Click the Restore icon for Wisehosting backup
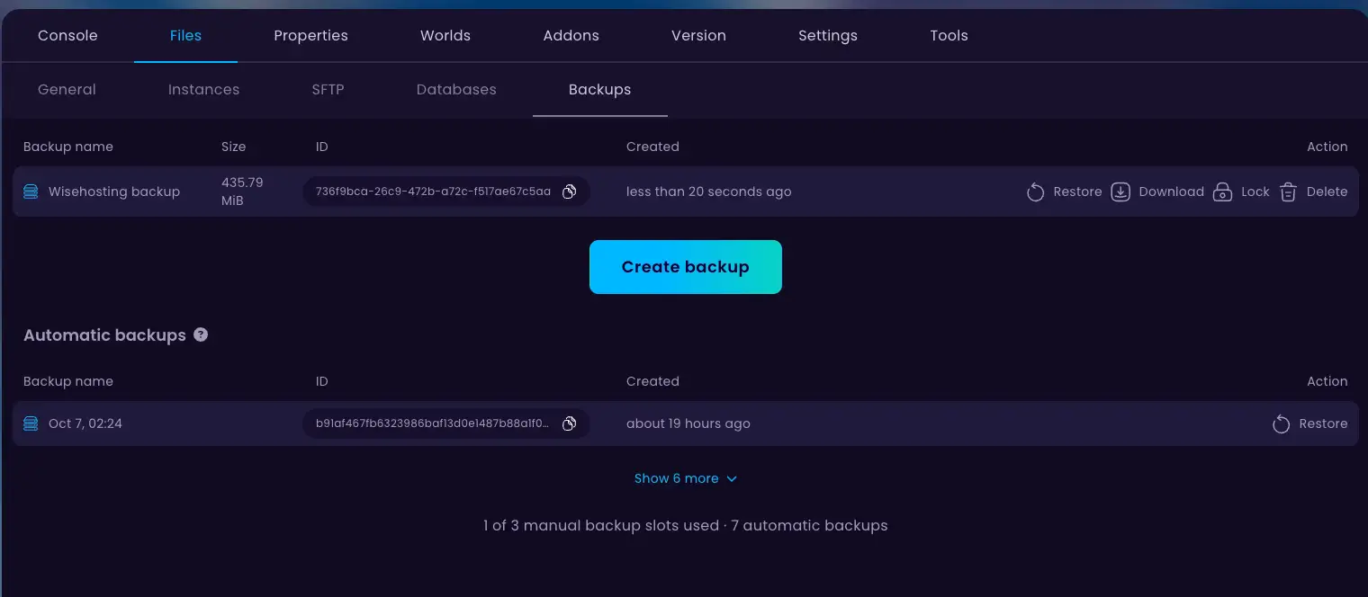 click(1035, 192)
